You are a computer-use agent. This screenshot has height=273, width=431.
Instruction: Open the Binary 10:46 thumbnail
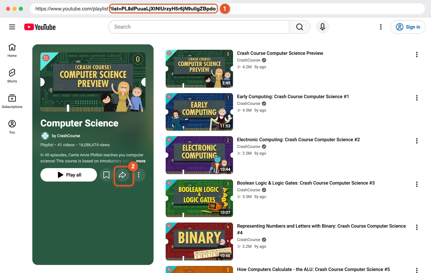pyautogui.click(x=199, y=241)
